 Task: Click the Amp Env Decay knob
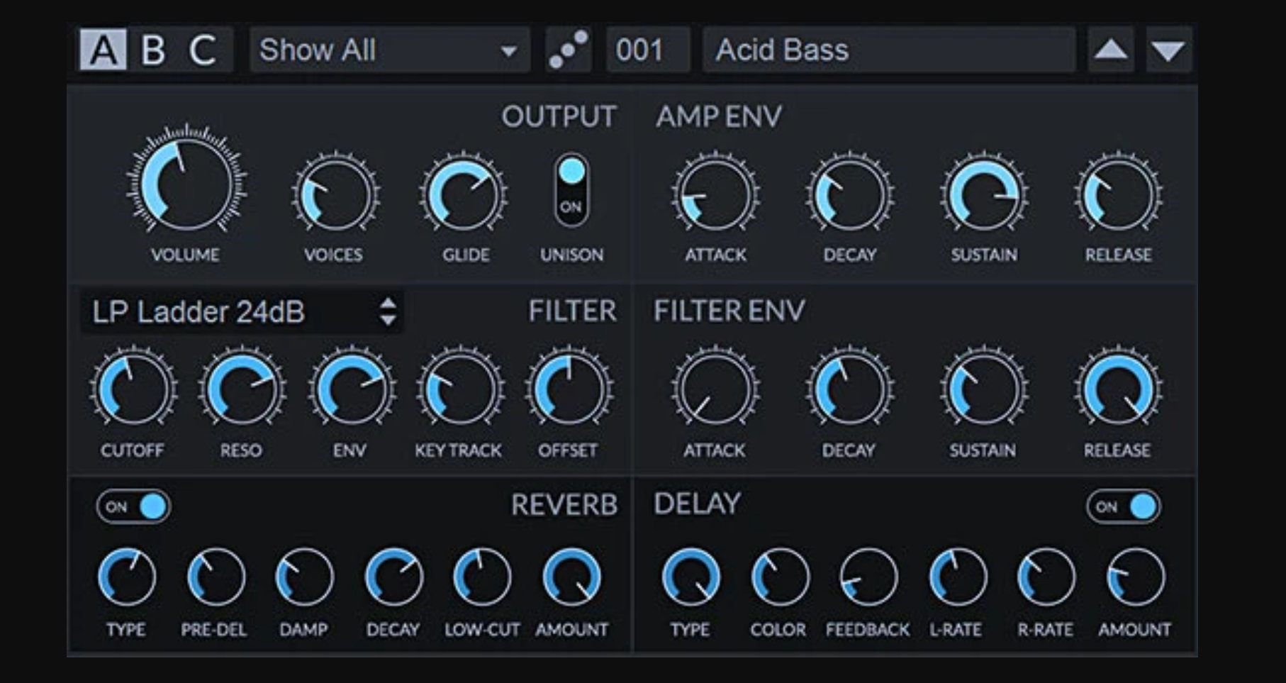pyautogui.click(x=849, y=194)
